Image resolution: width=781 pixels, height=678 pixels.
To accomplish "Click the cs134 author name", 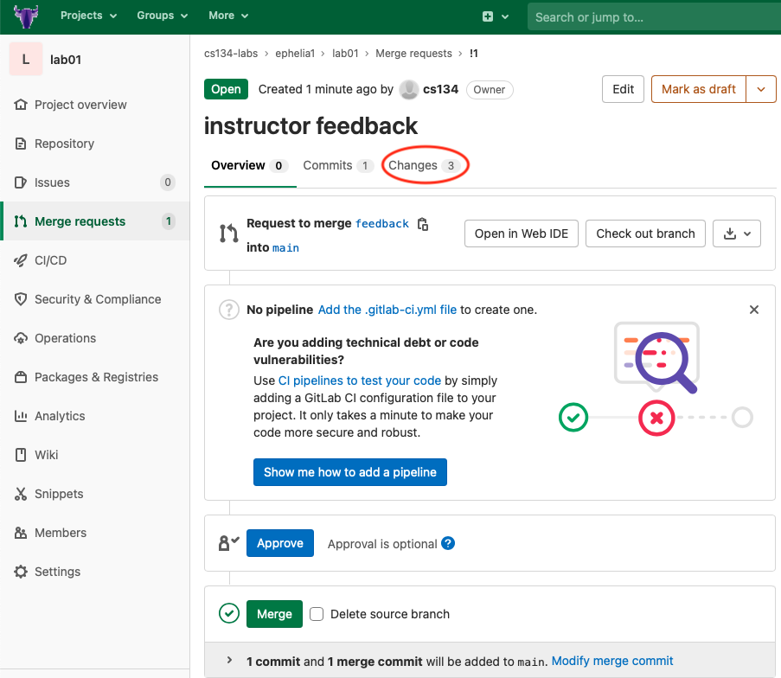I will point(440,89).
